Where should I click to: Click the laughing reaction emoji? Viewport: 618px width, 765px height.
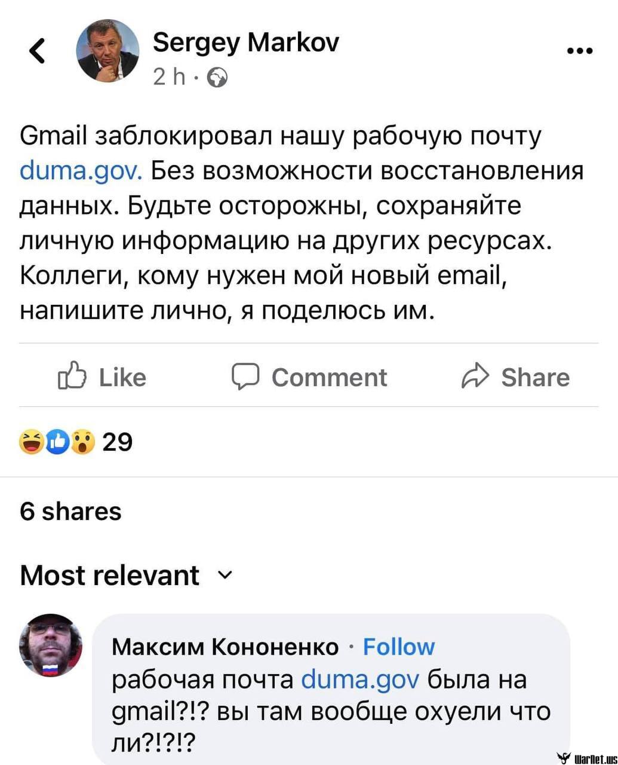[x=32, y=442]
